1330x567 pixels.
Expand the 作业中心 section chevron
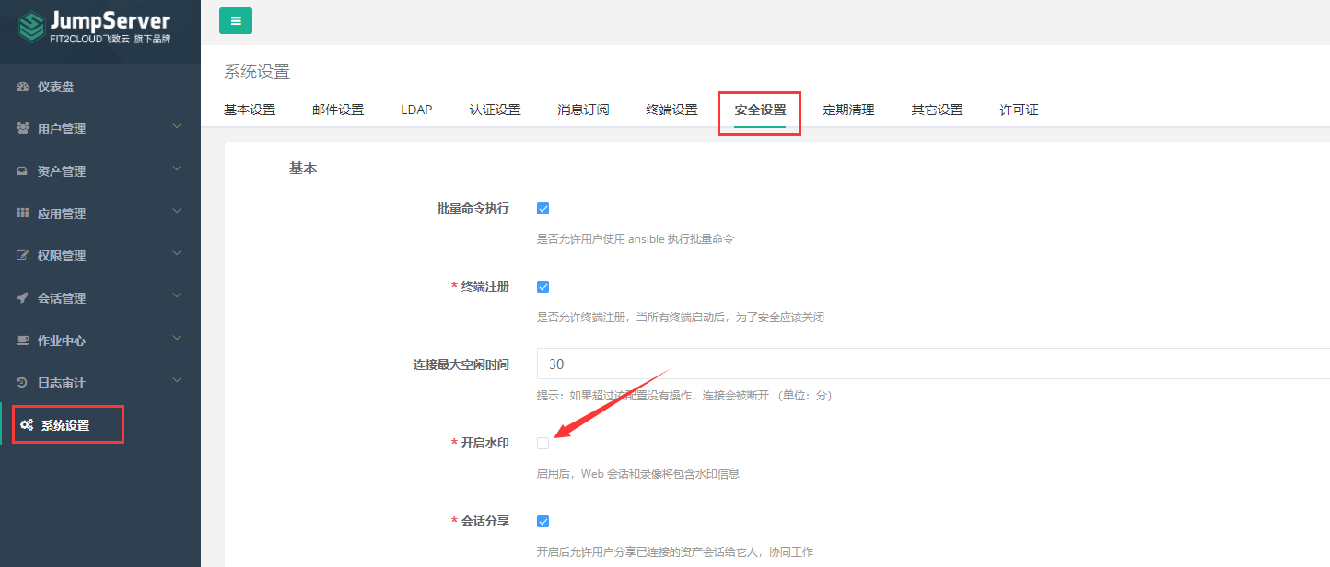pos(176,340)
